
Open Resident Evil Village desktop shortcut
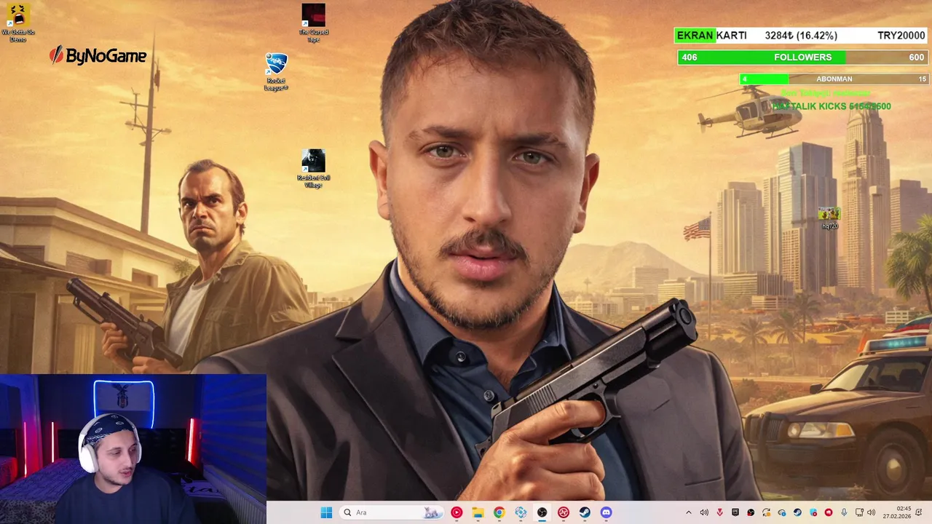pos(314,168)
